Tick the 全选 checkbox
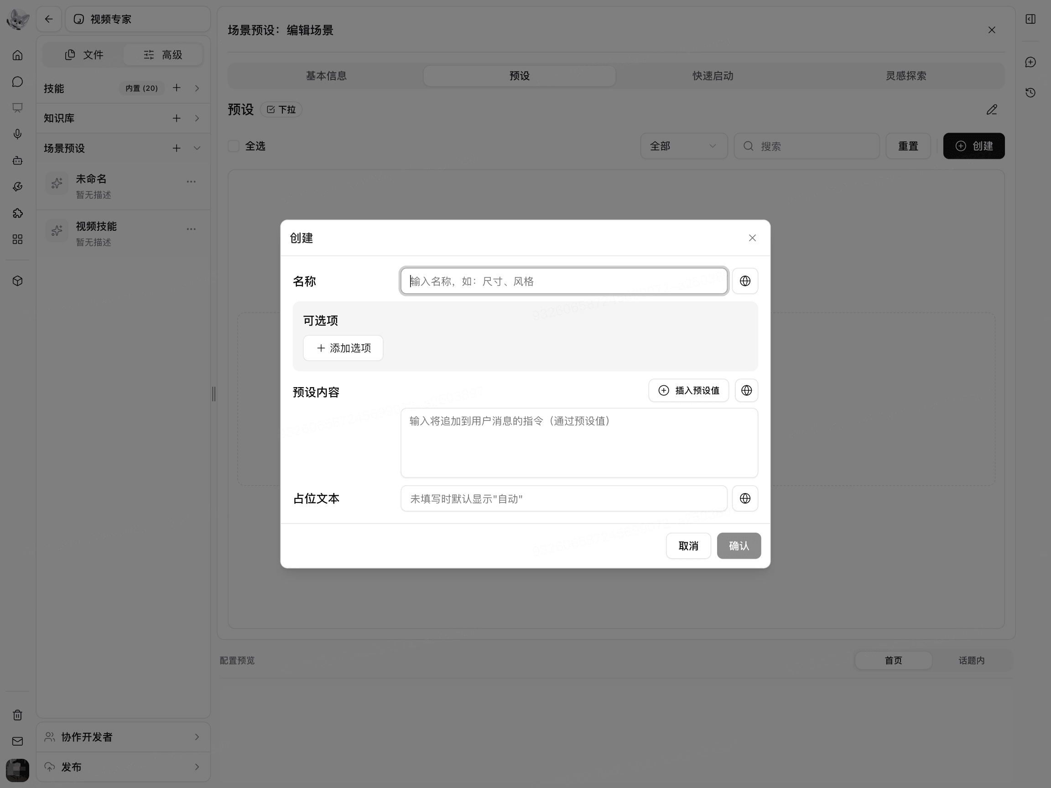The height and width of the screenshot is (788, 1051). (233, 146)
